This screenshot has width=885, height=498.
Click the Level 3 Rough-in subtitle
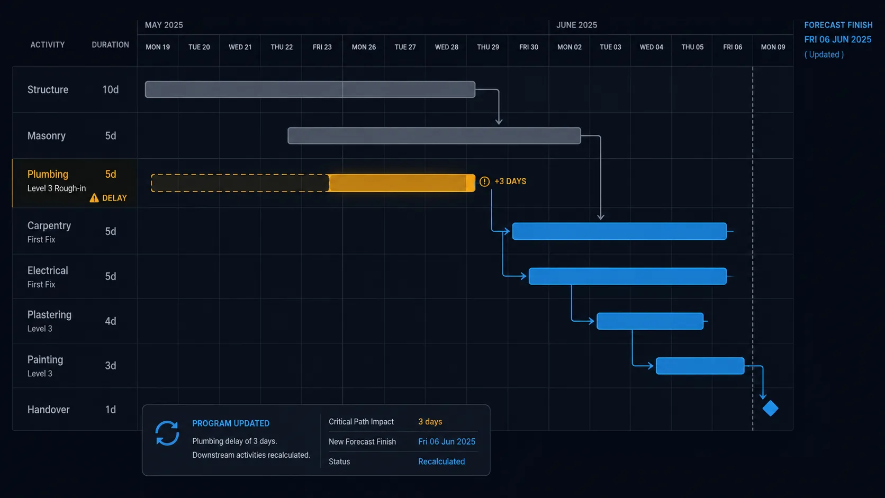tap(57, 188)
